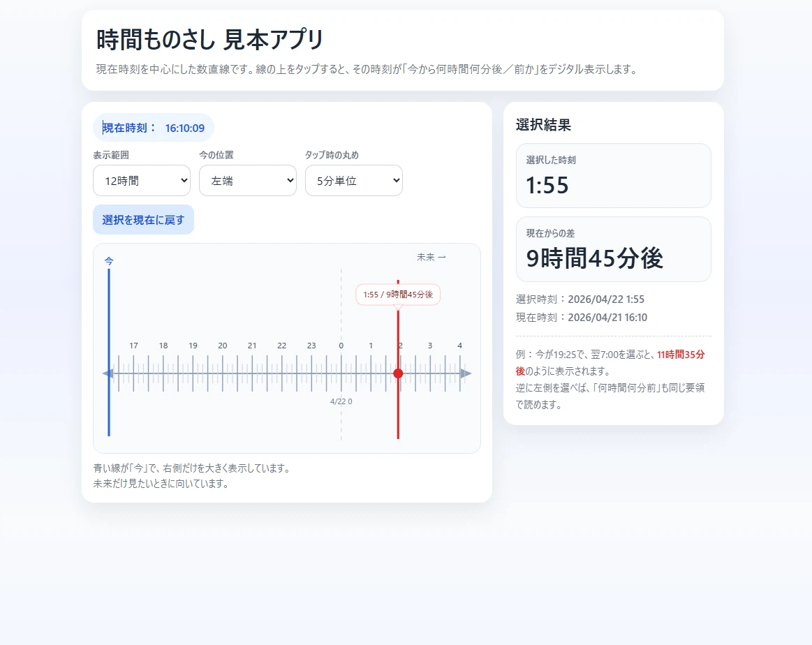Viewport: 812px width, 645px height.
Task: Click the right arrowhead of the time axis
Action: click(x=466, y=373)
